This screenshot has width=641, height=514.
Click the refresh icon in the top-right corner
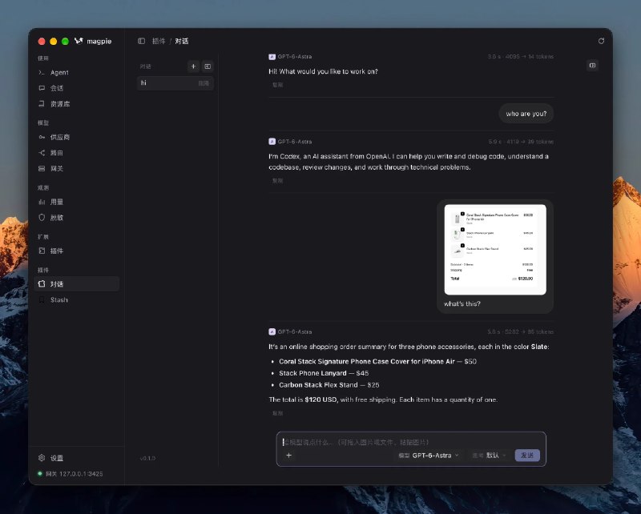[x=601, y=42]
